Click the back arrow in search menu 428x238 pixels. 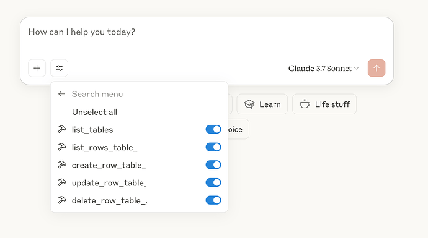[x=61, y=94]
